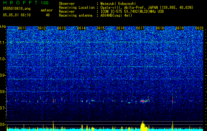Click the 0.6 frequency axis label
The image size is (207, 131).
pyautogui.click(x=3, y=124)
